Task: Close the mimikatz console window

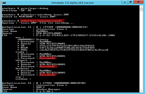Action: (138, 2)
